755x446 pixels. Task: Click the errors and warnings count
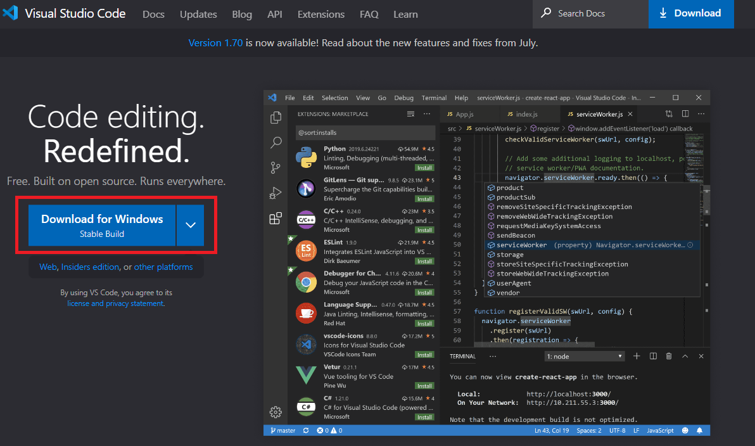[329, 431]
